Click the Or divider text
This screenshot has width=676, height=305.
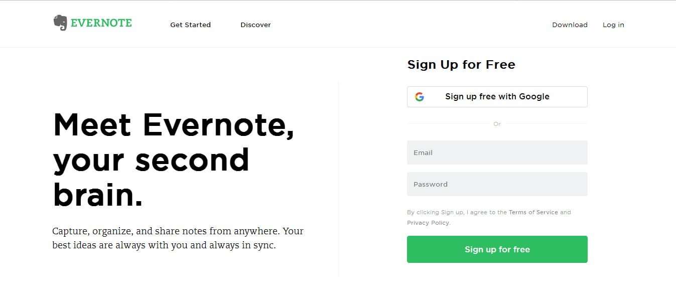coord(497,124)
